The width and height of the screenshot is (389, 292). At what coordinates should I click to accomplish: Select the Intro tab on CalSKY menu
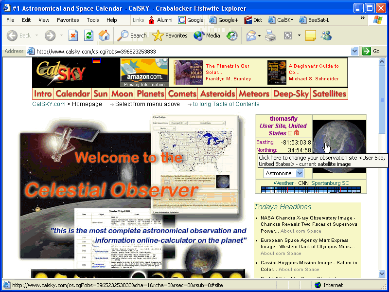pyautogui.click(x=43, y=94)
